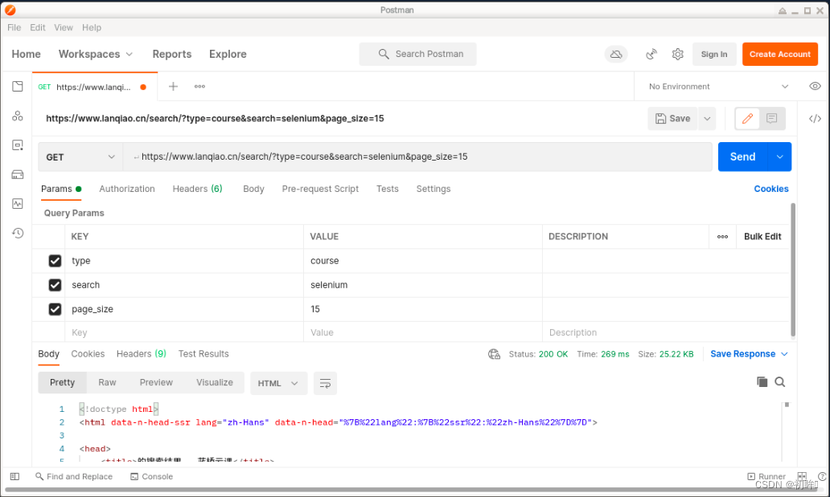Image resolution: width=830 pixels, height=497 pixels.
Task: Uncheck the type parameter checkbox
Action: click(x=55, y=261)
